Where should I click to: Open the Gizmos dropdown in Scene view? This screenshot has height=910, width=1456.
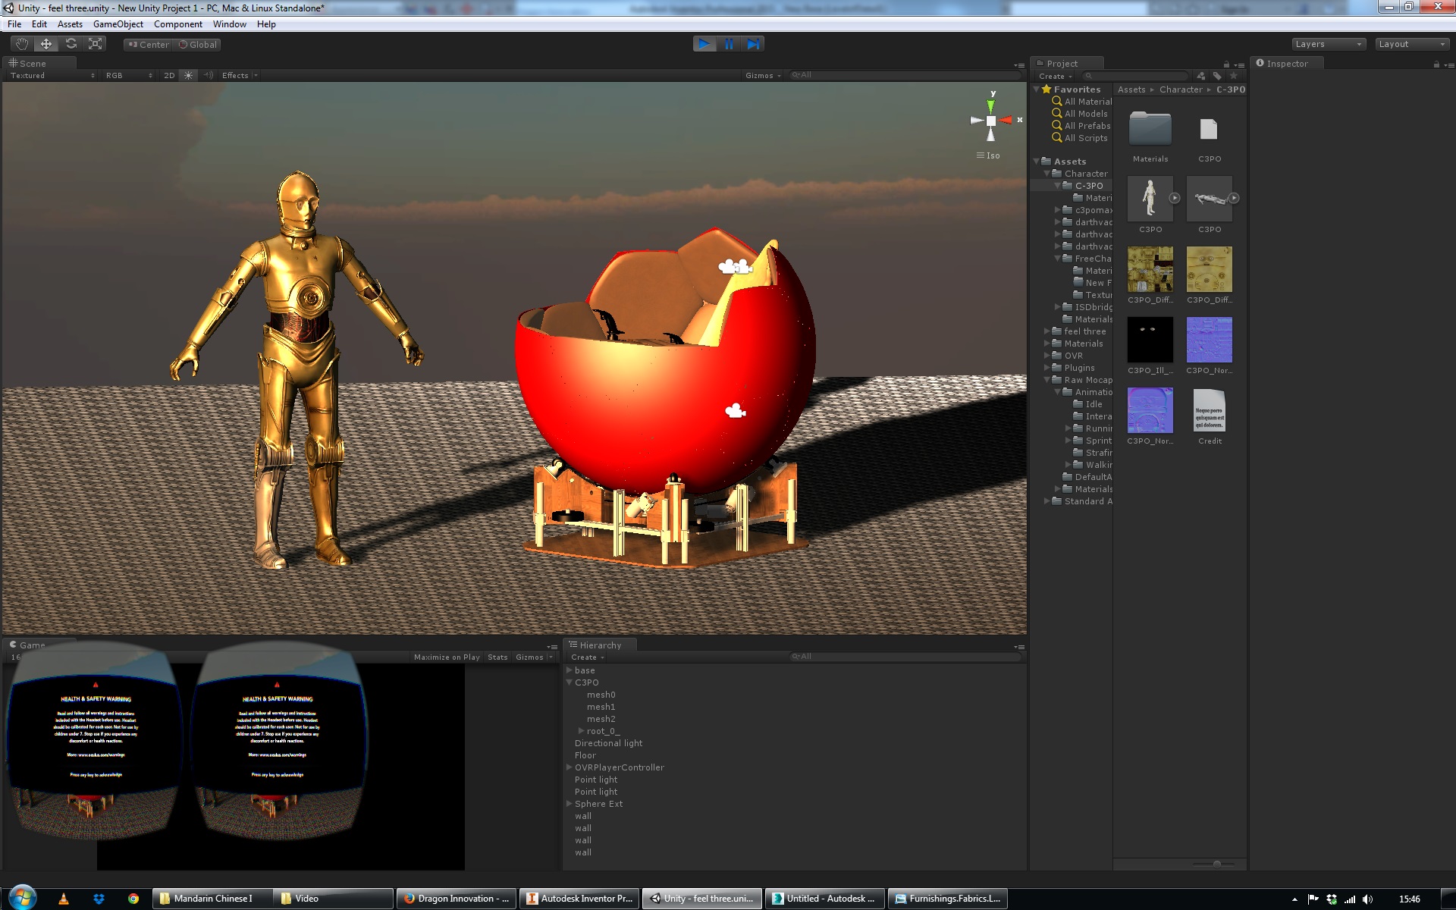(763, 76)
